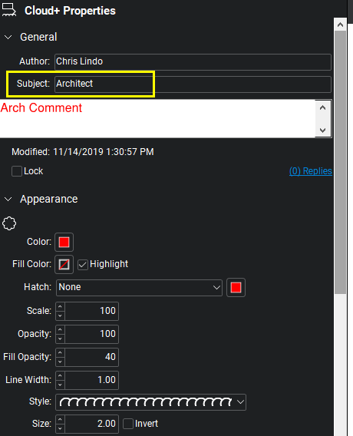Viewport: 353px width, 436px height.
Task: Enable the Invert checkbox
Action: pyautogui.click(x=128, y=424)
